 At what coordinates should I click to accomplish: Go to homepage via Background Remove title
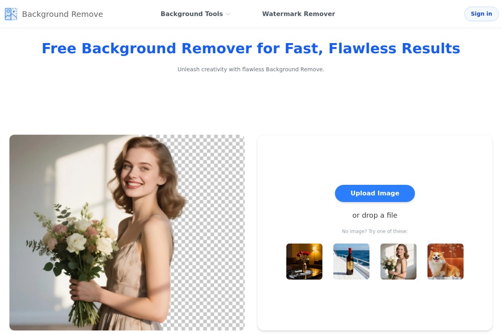click(x=62, y=14)
